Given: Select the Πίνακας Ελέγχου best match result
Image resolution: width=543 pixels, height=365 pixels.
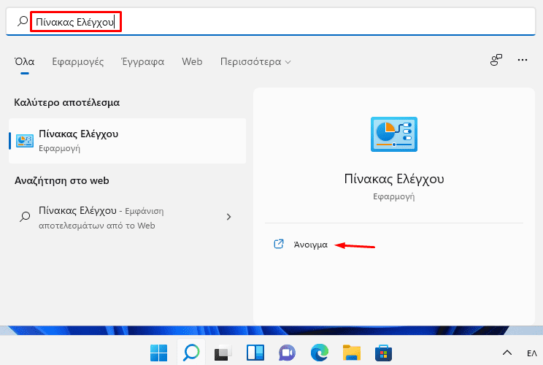Looking at the screenshot, I should click(x=128, y=141).
